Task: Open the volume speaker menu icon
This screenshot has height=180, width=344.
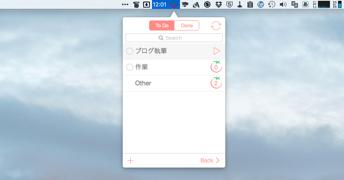Action: point(283,4)
